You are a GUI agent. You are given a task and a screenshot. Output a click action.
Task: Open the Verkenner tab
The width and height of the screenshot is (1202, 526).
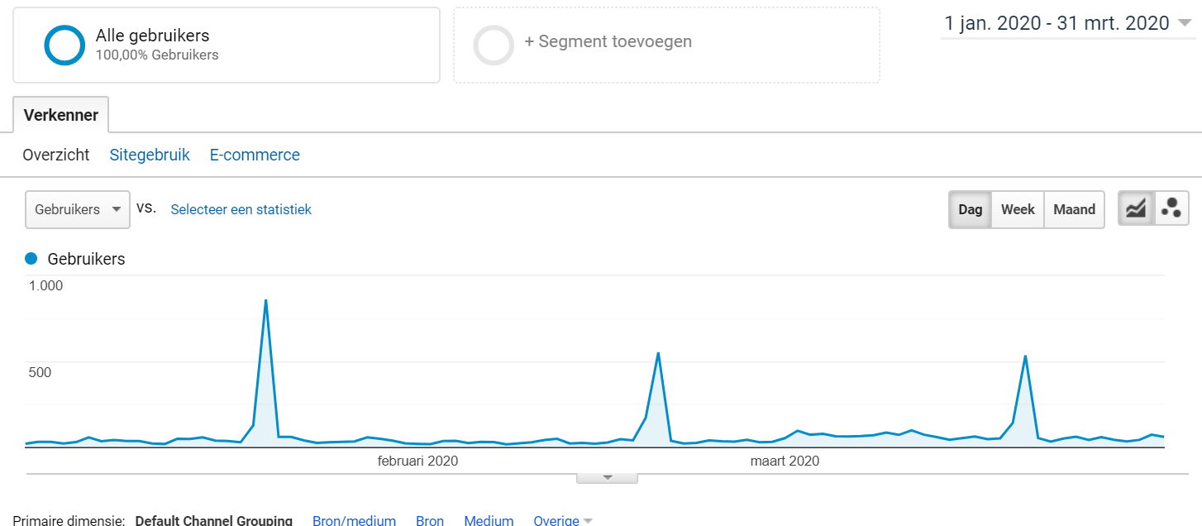pos(61,115)
